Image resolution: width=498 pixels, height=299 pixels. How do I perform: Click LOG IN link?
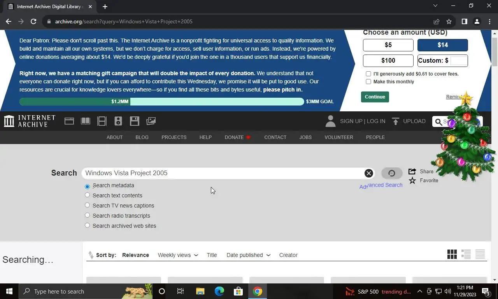[376, 121]
